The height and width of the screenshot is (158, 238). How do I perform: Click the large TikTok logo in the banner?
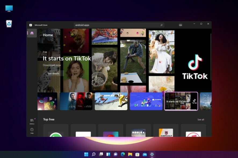pyautogui.click(x=195, y=67)
